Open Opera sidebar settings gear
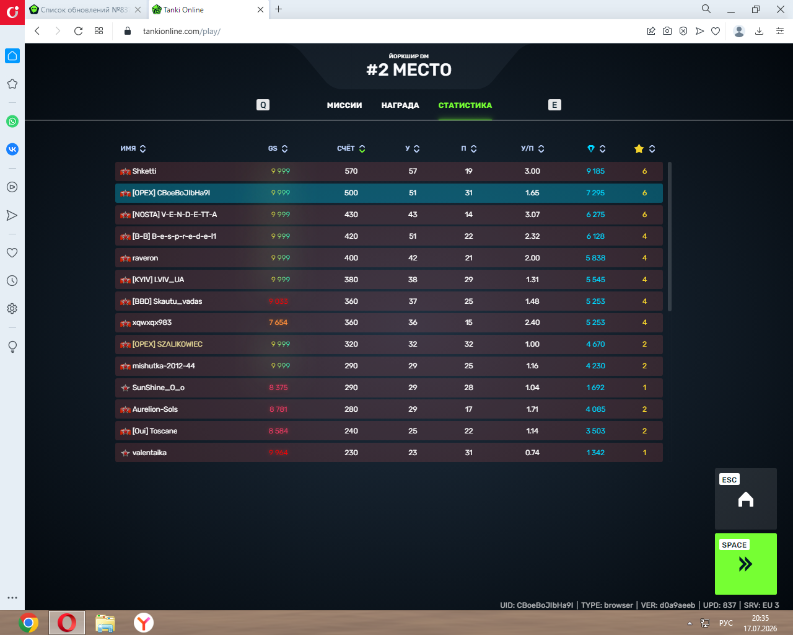Image resolution: width=793 pixels, height=635 pixels. click(x=12, y=309)
